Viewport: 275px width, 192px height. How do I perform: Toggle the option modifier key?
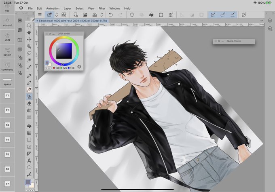[7, 52]
